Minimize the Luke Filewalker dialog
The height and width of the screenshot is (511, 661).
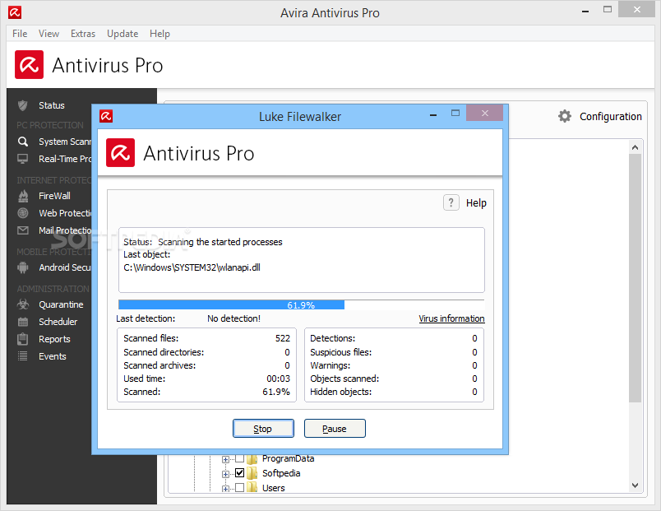[x=433, y=114]
